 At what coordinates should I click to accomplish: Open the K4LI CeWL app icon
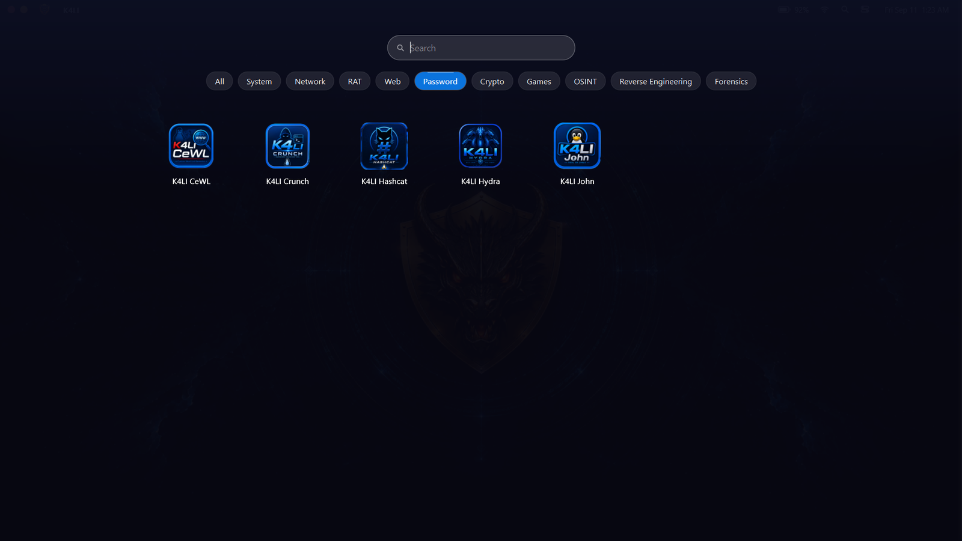(x=191, y=146)
